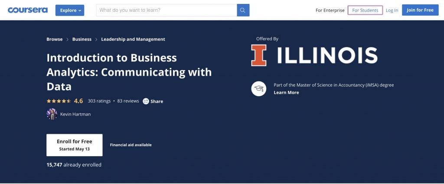Open the Learn More link
This screenshot has height=184, width=444.
tap(286, 92)
